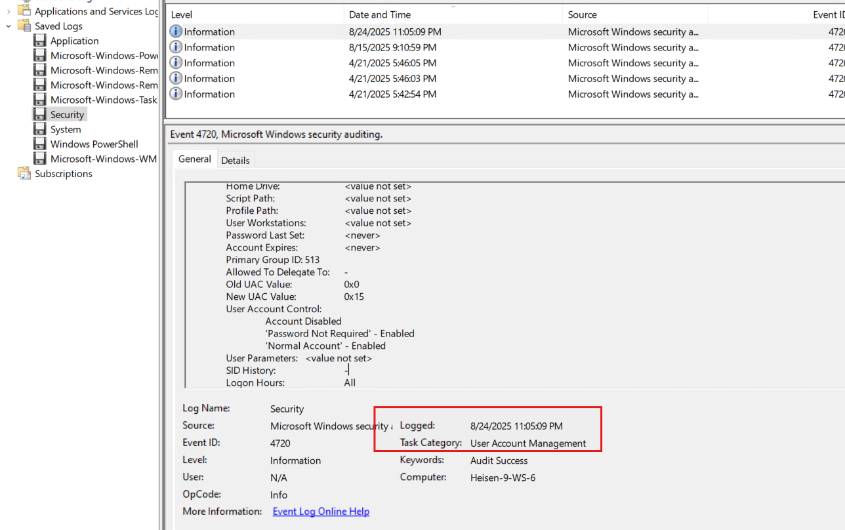
Task: Click the Application saved log icon
Action: [40, 41]
